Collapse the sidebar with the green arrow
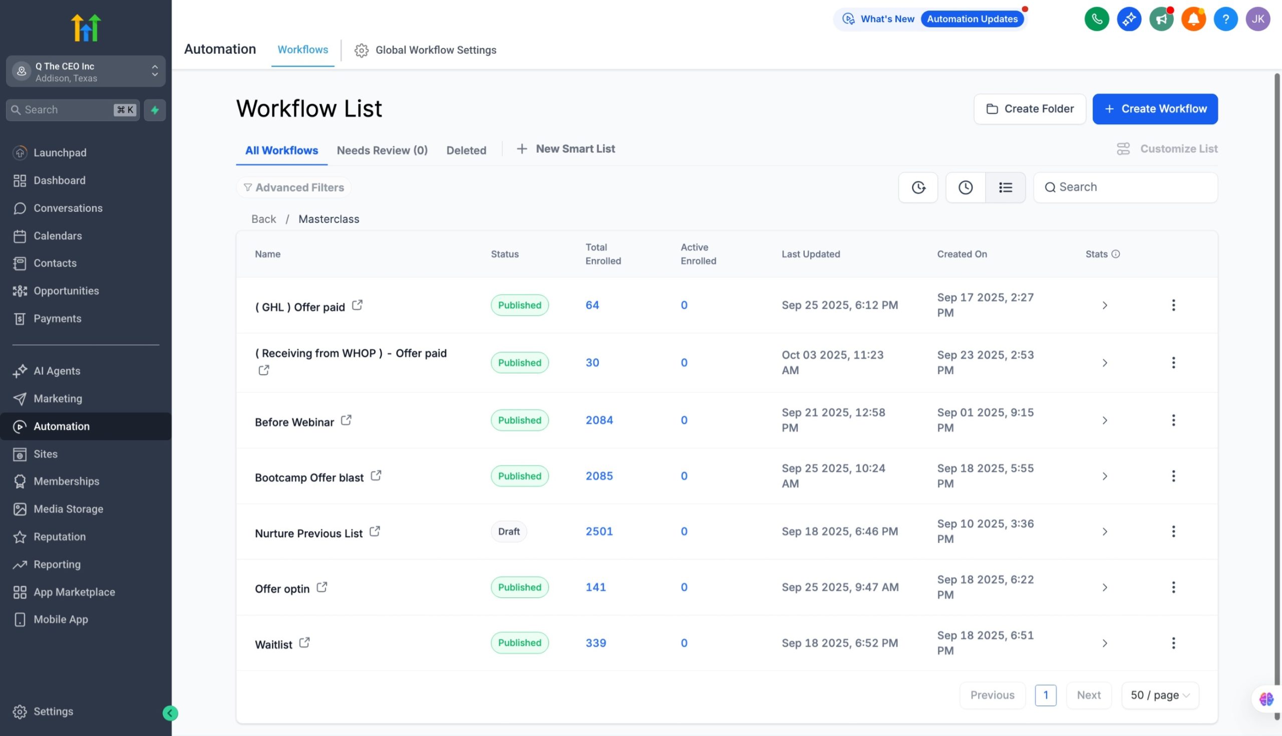Screen dimensions: 1282x736 170,713
